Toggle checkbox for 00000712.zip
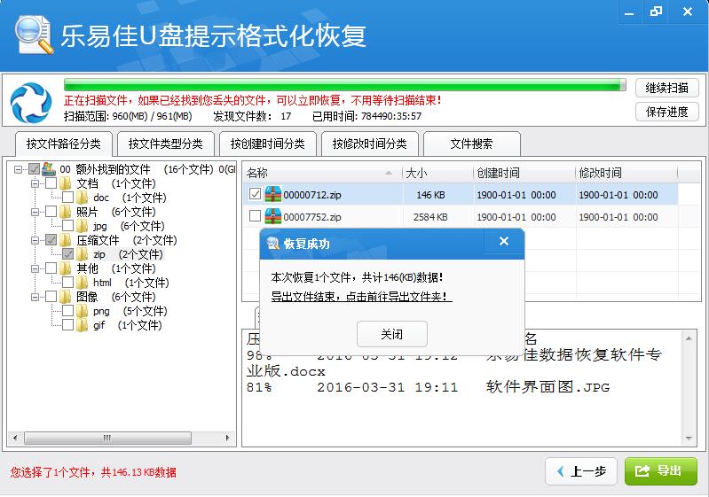Image resolution: width=709 pixels, height=497 pixels. [x=255, y=195]
